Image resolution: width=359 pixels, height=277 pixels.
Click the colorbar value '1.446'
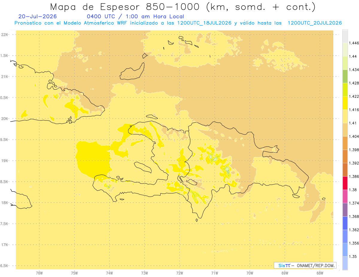click(354, 43)
